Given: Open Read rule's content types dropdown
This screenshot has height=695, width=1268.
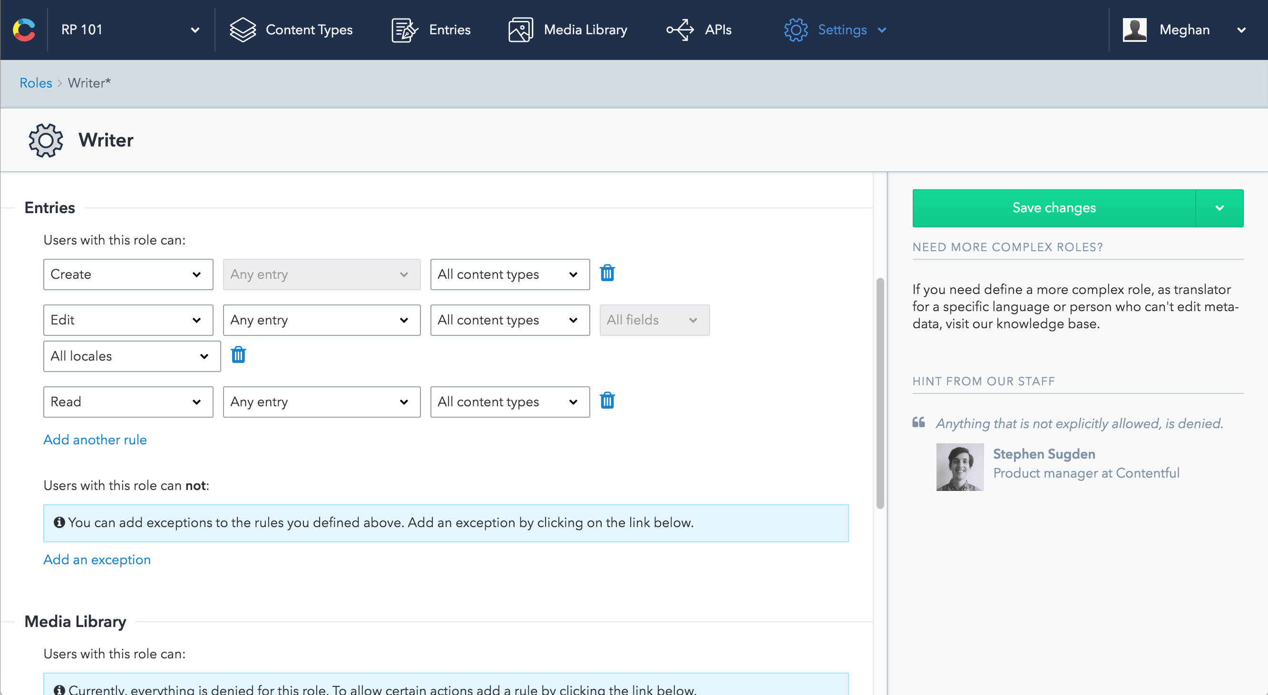Looking at the screenshot, I should click(x=509, y=401).
